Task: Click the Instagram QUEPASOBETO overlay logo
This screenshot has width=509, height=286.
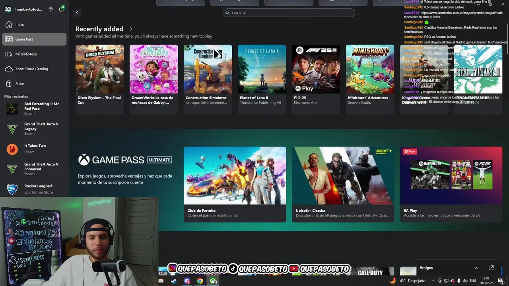Action: [172, 269]
